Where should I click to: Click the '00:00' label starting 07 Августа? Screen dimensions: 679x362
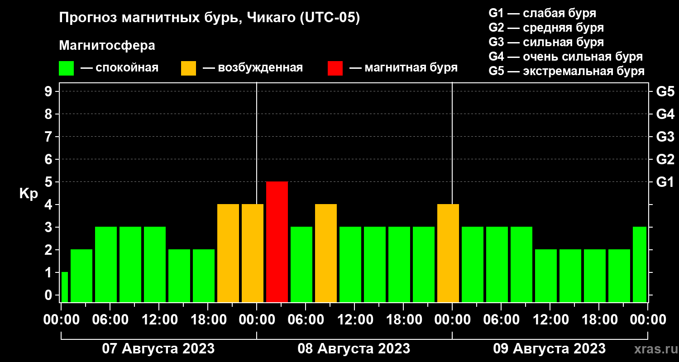coord(61,319)
